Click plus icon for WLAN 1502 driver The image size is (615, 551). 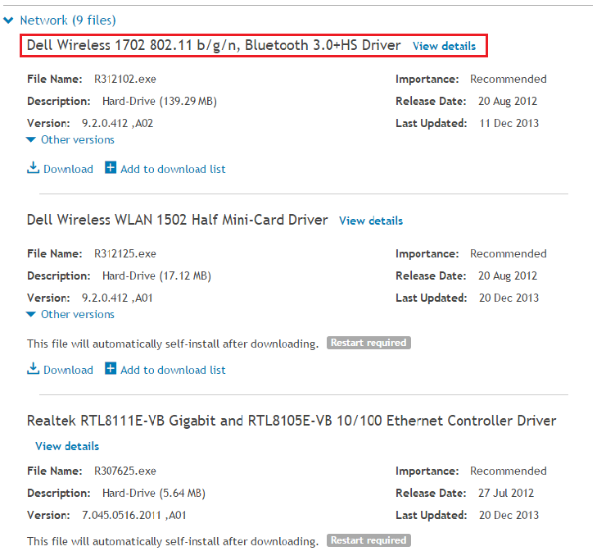point(111,368)
